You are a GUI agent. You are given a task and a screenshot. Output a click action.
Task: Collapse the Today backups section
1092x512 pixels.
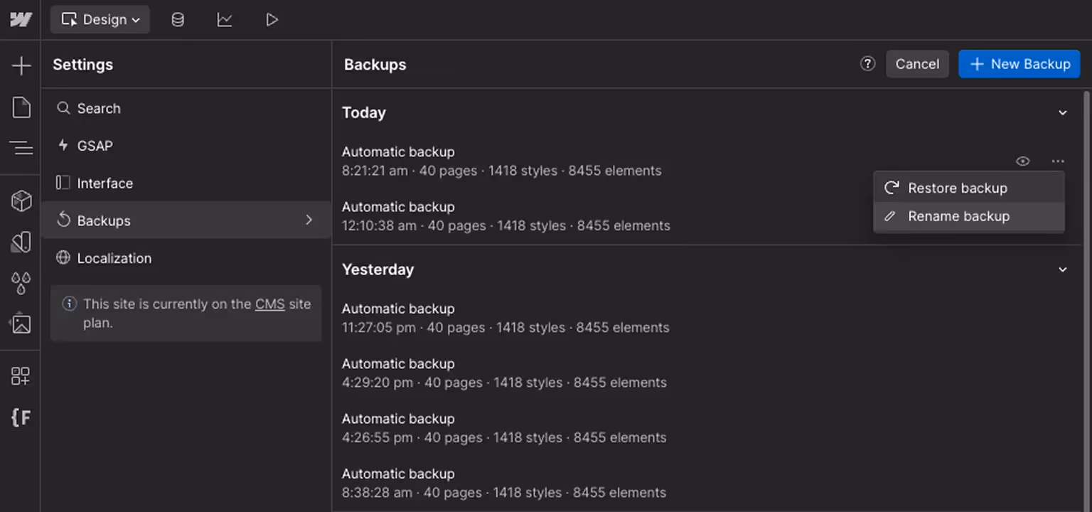click(1063, 112)
